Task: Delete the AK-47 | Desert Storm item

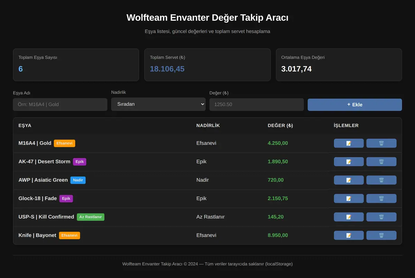Action: (381, 161)
